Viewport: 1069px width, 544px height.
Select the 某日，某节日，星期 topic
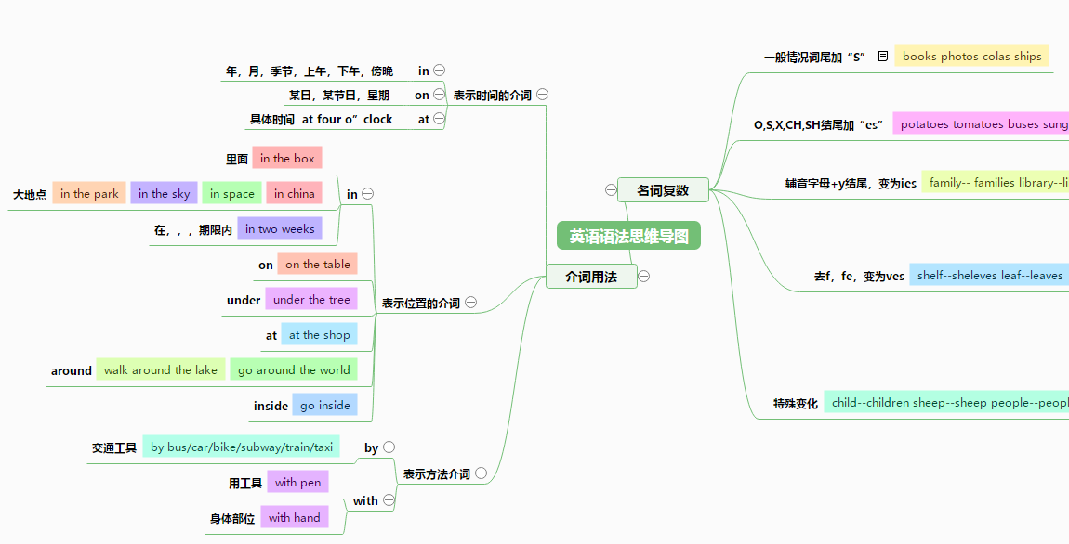[339, 96]
